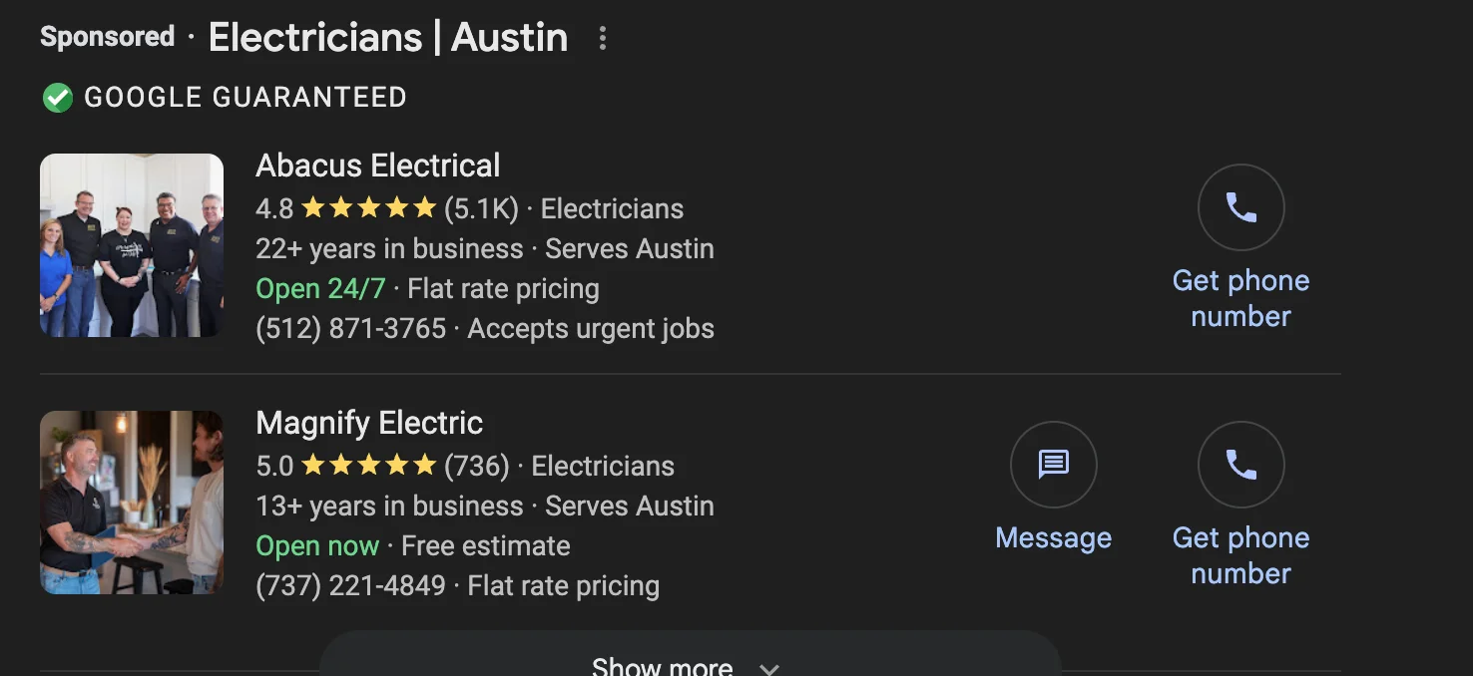The width and height of the screenshot is (1473, 676).
Task: Click the Message icon for Magnify Electric
Action: click(x=1053, y=465)
